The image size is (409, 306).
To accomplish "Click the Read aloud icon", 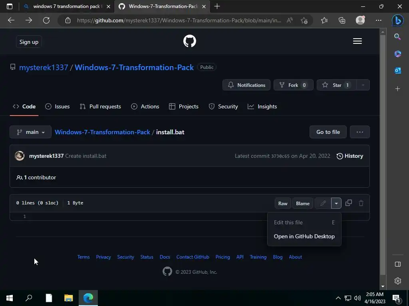I will (290, 20).
